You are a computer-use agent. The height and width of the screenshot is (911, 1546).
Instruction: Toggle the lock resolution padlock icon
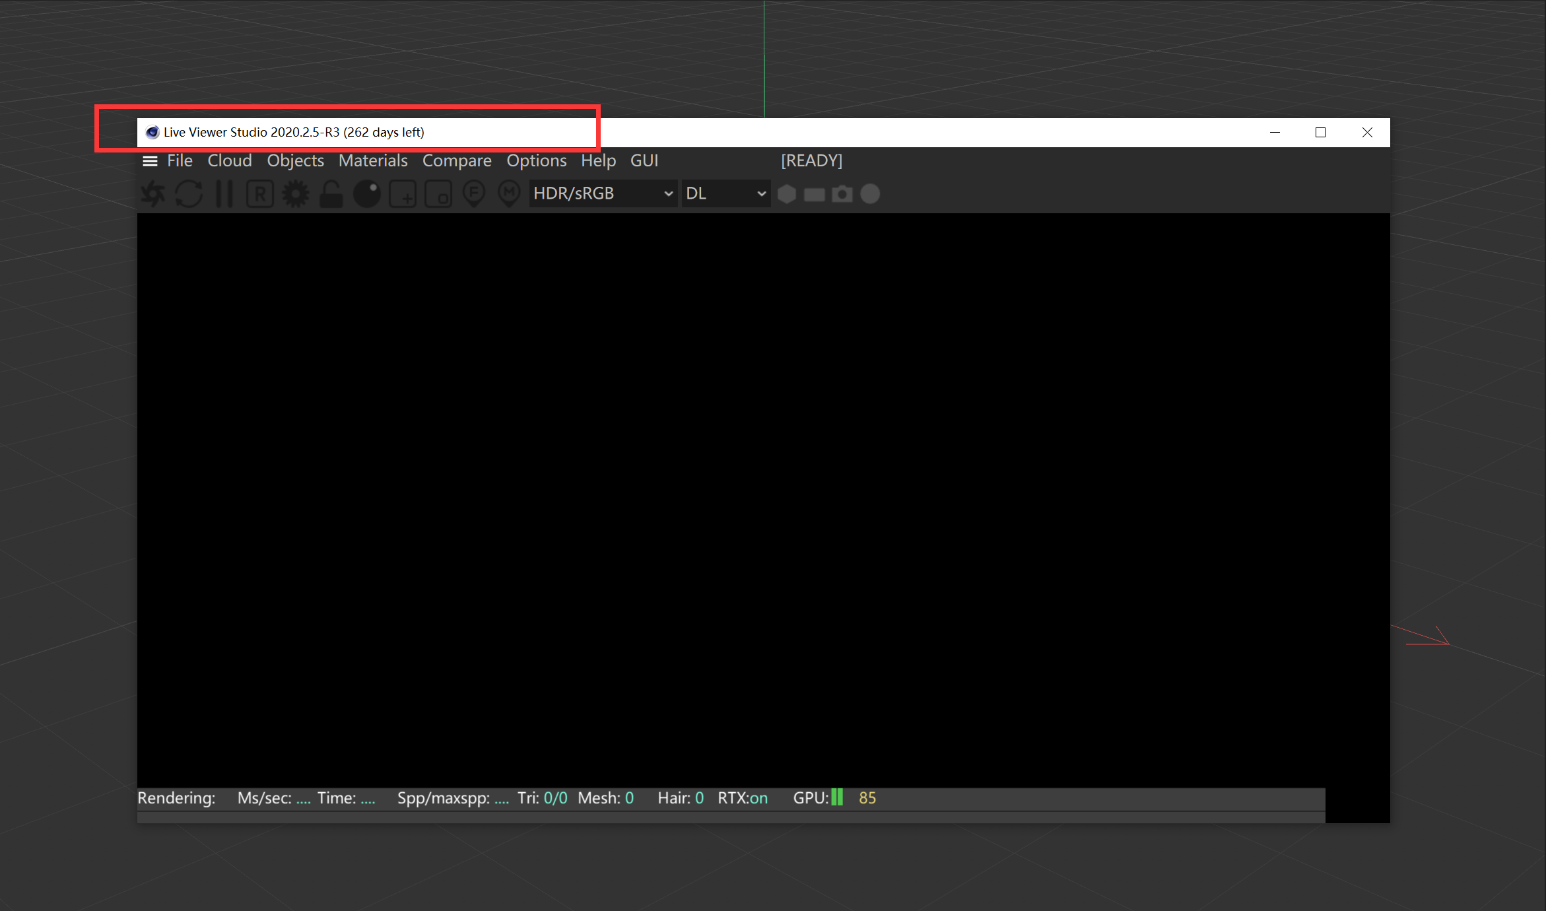point(331,194)
